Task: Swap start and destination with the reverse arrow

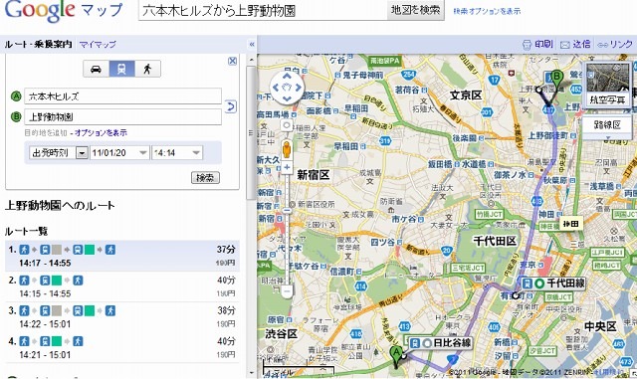Action: (x=230, y=106)
